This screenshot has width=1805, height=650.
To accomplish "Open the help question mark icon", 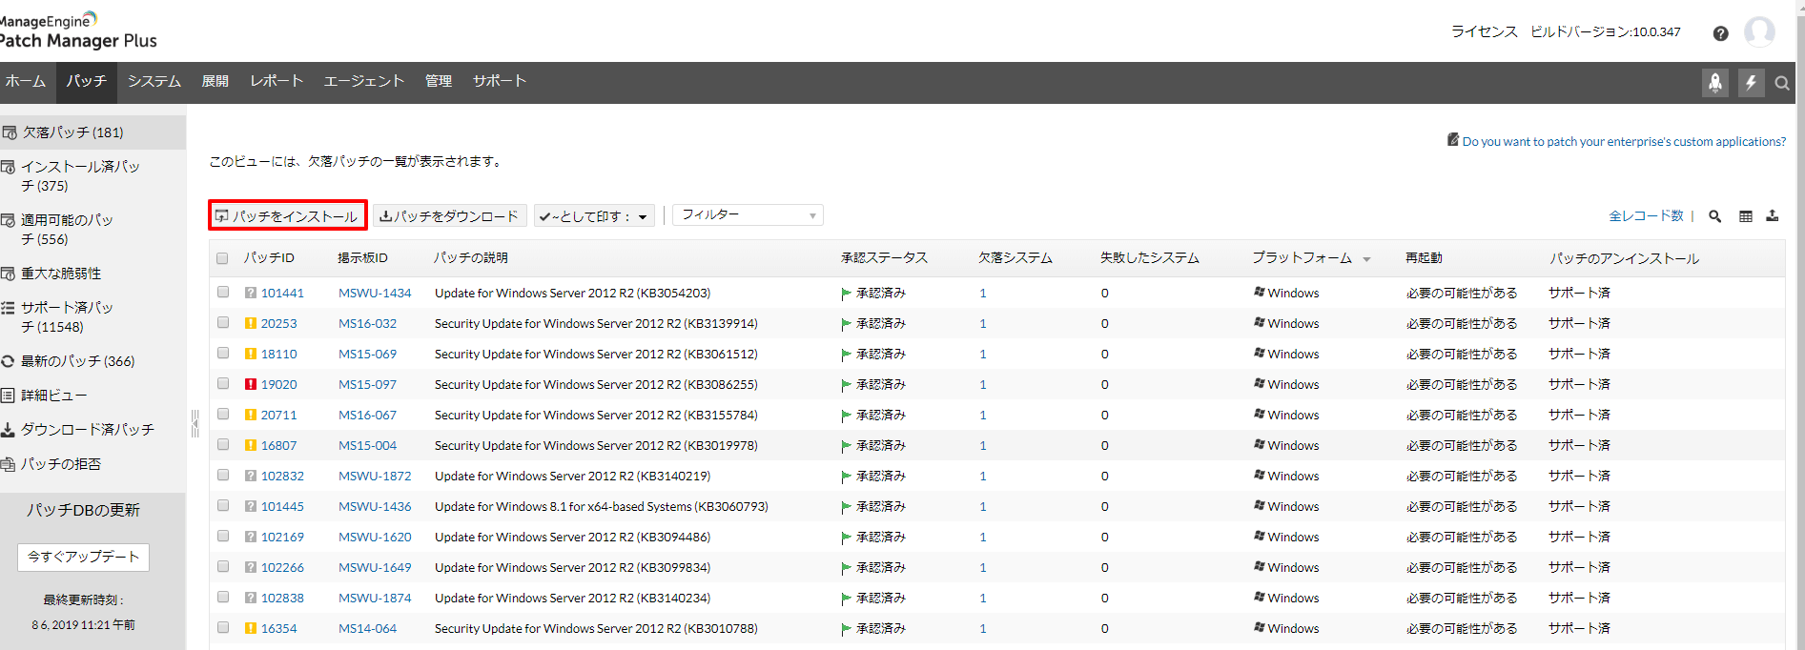I will 1720,33.
